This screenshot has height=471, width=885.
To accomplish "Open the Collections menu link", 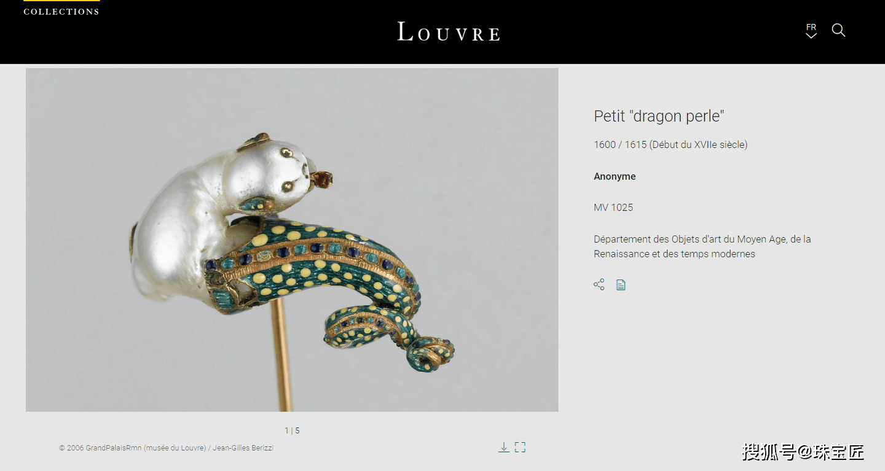I will pyautogui.click(x=61, y=12).
